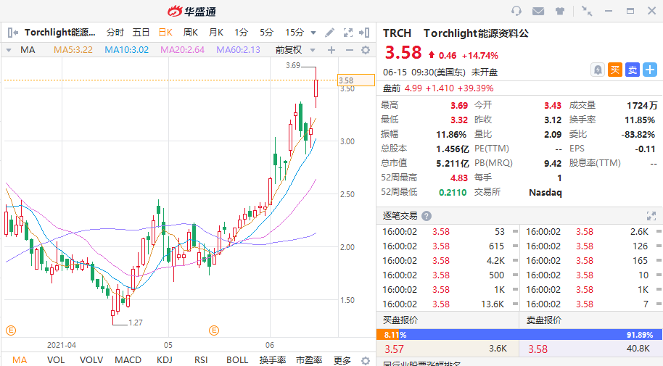663x366 pixels.
Task: Switch to 15分 chart tab
Action: [295, 33]
